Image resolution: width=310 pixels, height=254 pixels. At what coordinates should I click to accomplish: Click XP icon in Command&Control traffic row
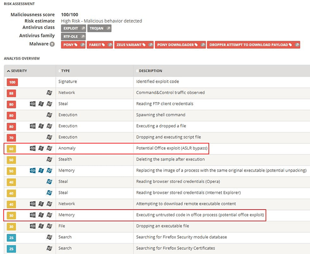(49, 92)
